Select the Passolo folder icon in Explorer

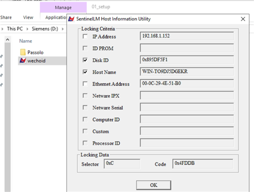point(23,52)
